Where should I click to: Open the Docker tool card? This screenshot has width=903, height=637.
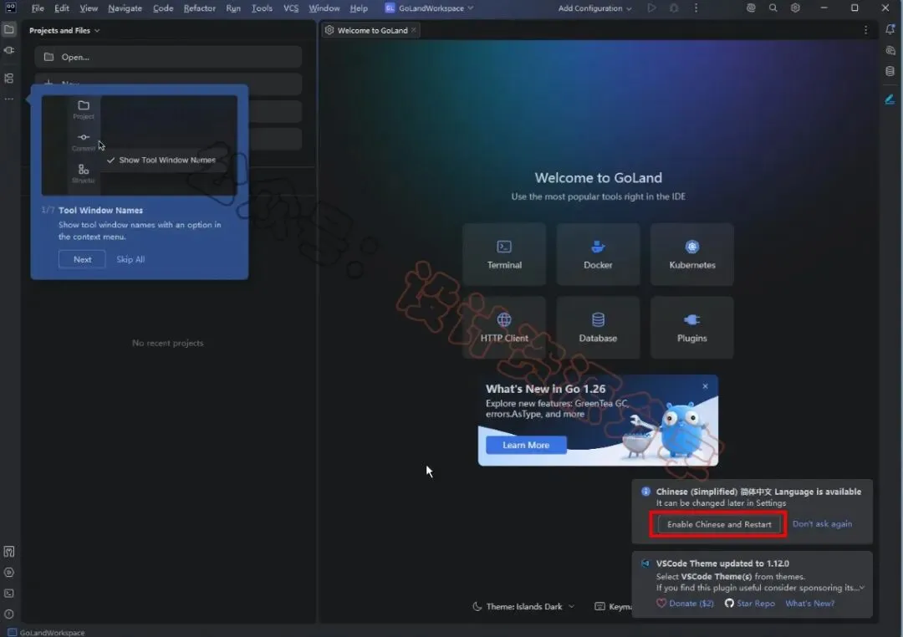point(598,254)
